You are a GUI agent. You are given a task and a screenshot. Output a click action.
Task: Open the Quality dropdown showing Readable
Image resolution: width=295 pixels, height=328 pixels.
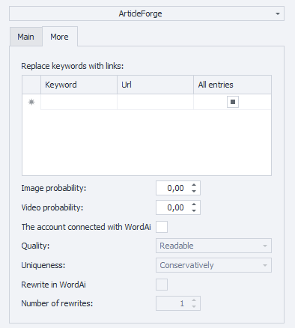coord(213,246)
